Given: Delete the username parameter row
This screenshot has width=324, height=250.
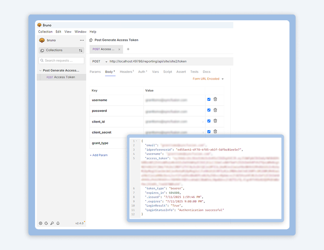Looking at the screenshot, I should (215, 99).
